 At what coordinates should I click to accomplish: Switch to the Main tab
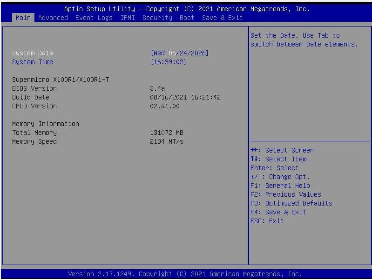23,18
